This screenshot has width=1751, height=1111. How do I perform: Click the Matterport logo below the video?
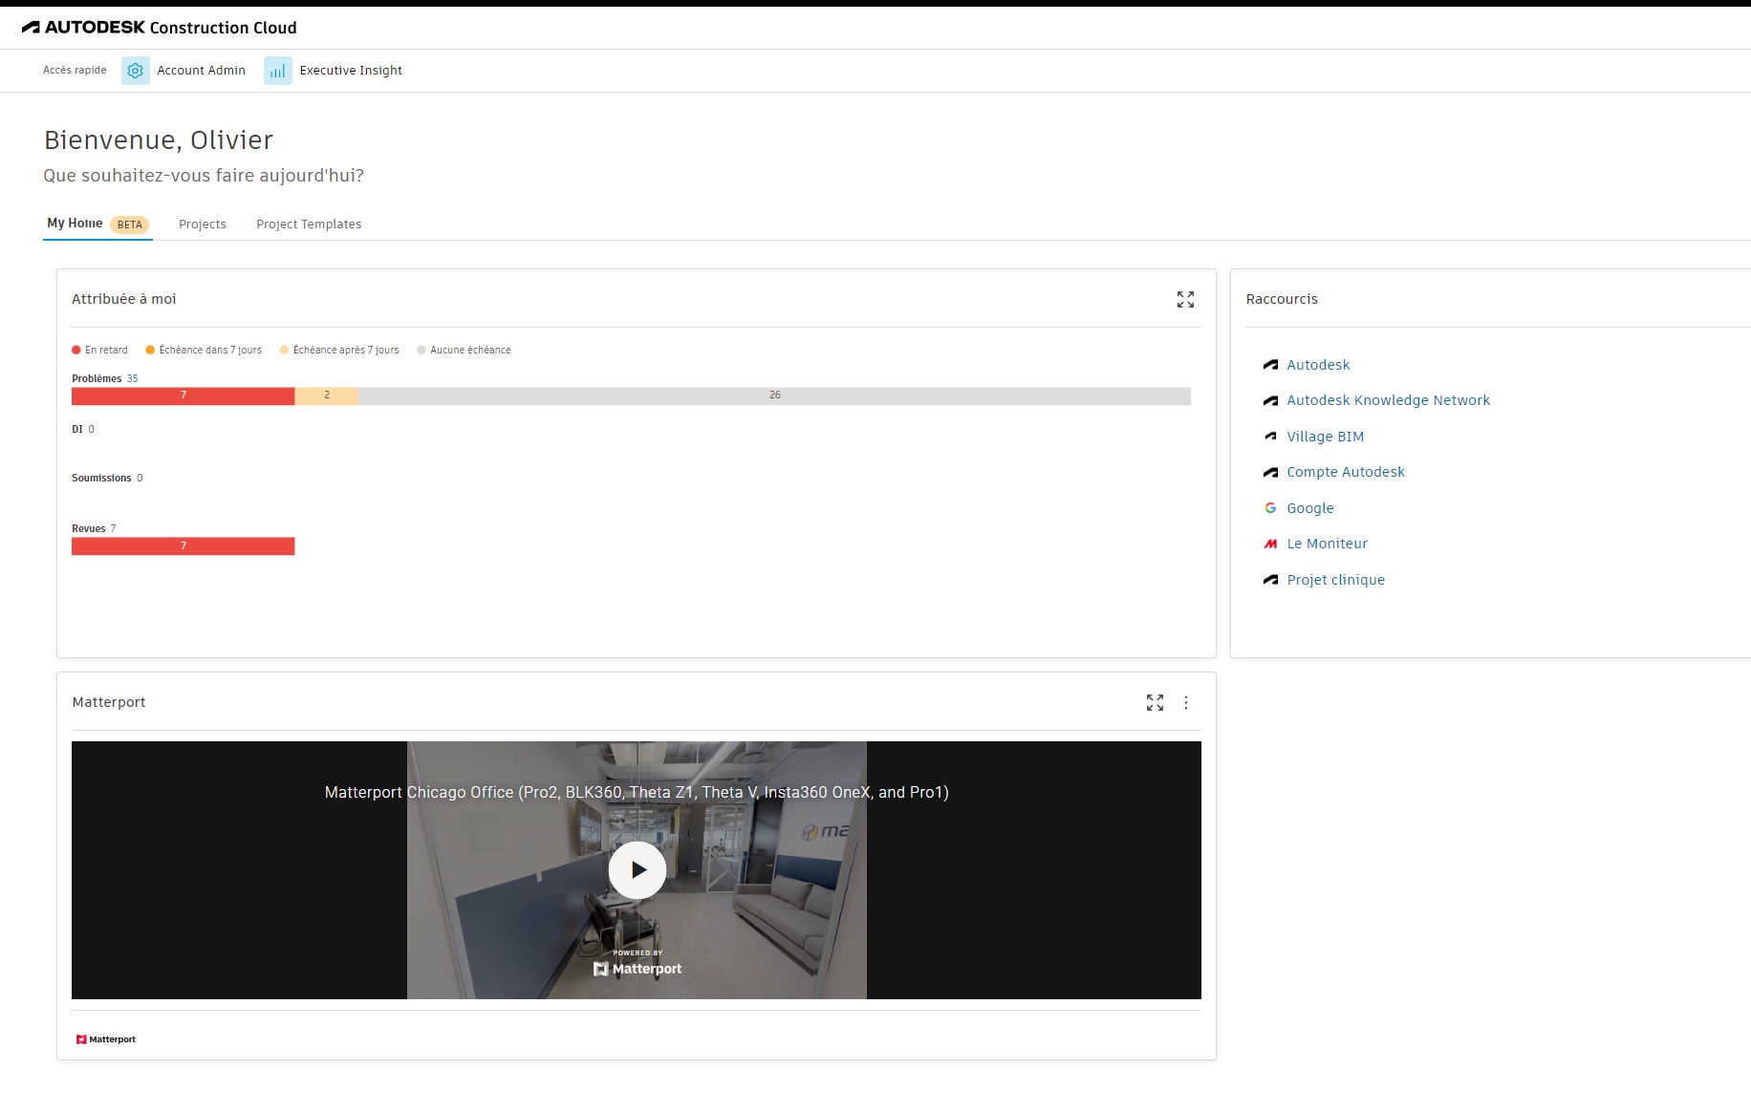[105, 1038]
